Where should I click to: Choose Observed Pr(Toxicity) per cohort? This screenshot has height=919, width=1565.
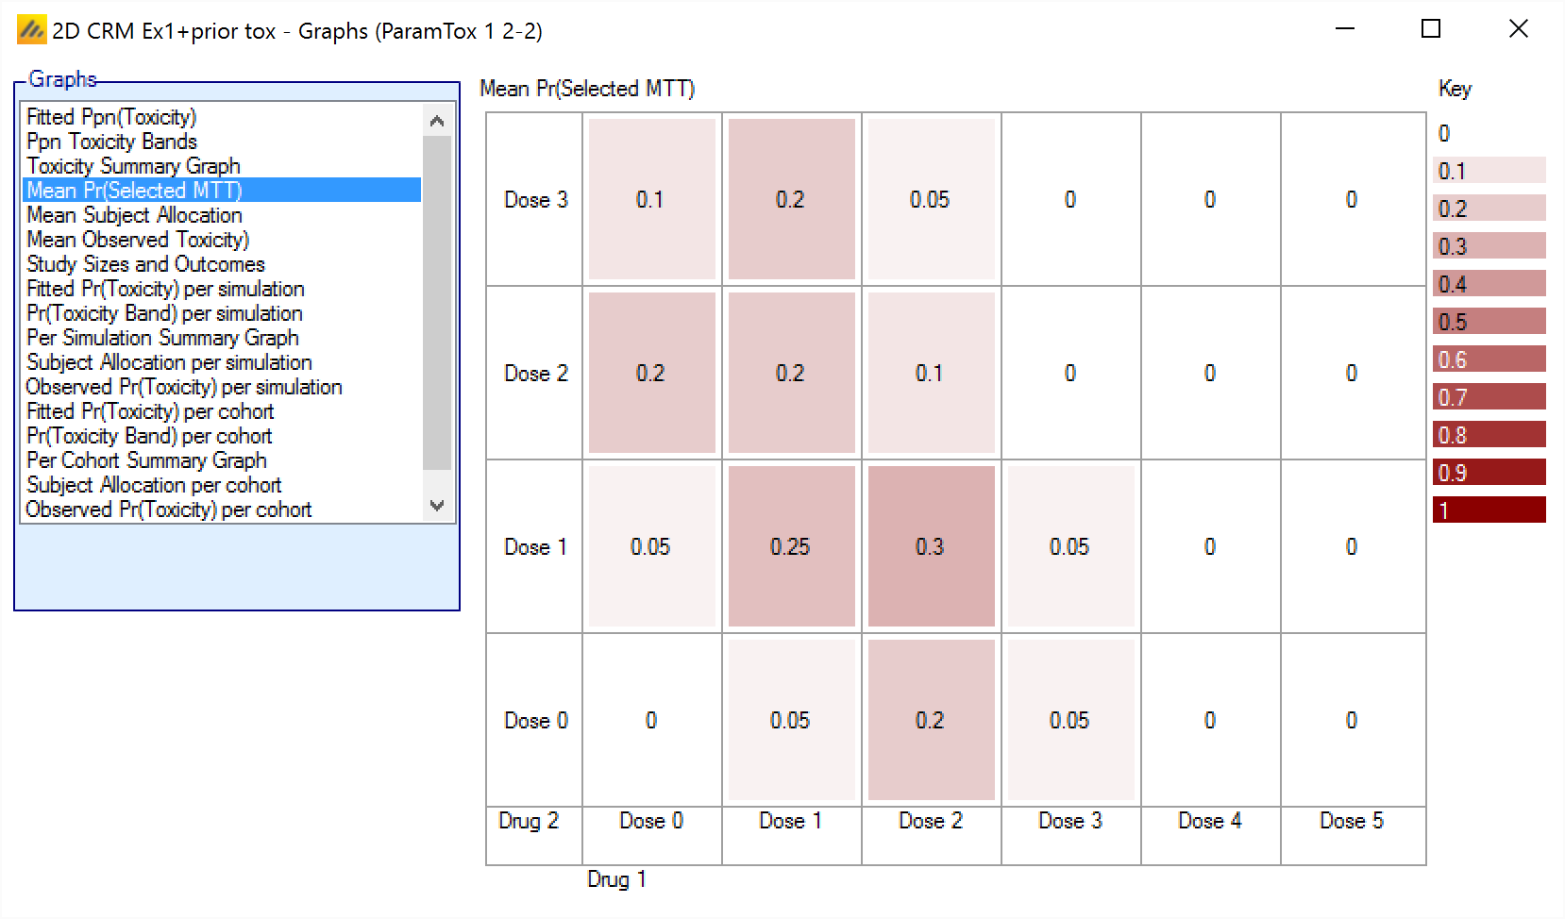[168, 510]
